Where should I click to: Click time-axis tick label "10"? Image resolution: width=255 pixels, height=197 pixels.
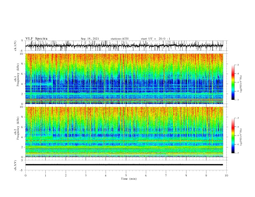coord(226,175)
